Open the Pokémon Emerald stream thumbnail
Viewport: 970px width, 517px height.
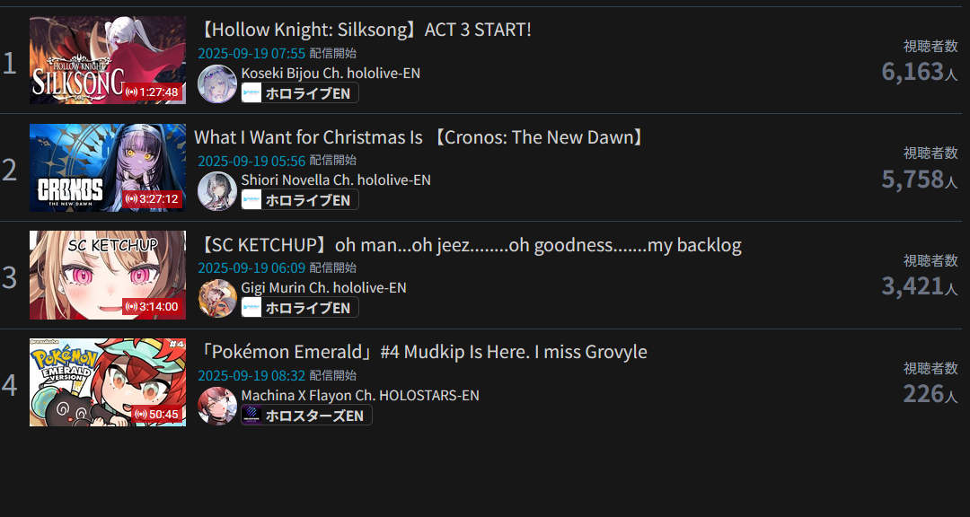[108, 382]
